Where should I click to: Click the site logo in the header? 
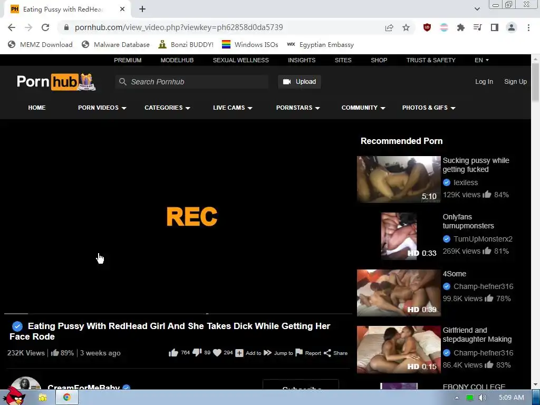tap(56, 82)
